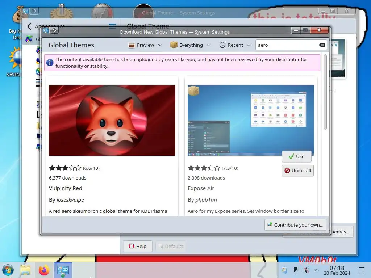Open the Windows Start button
Screen dimensions: 371x278
(x=8, y=270)
